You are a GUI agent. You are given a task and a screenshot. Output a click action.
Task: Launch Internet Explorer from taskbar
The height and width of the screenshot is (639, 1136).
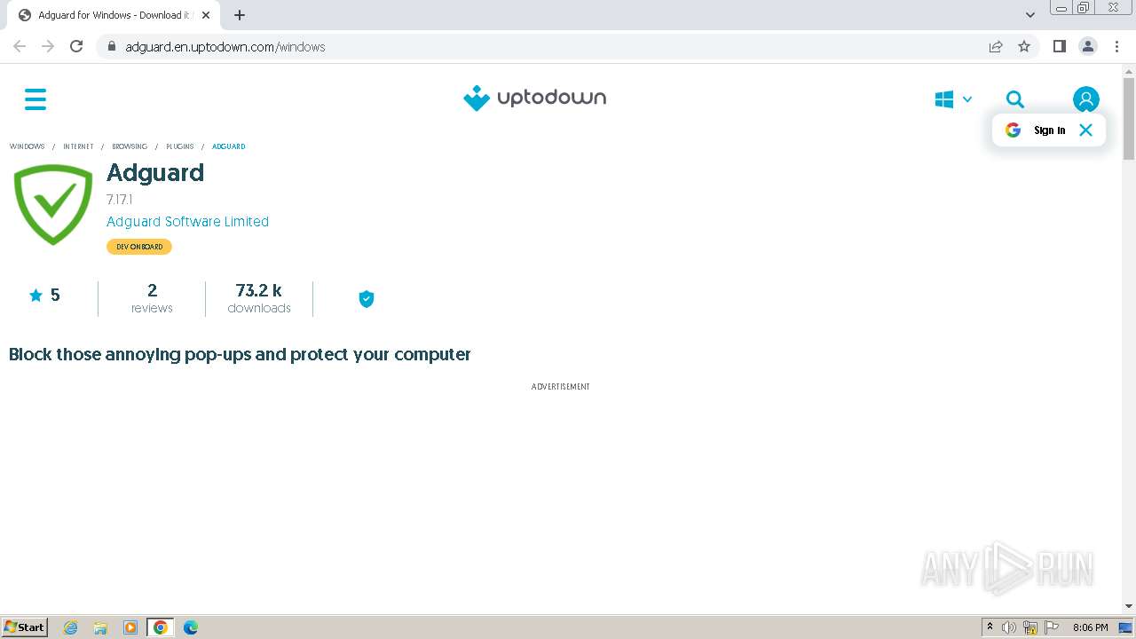click(x=70, y=627)
